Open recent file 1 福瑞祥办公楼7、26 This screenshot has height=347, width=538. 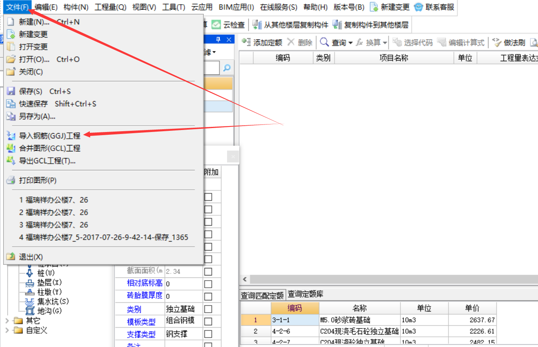(54, 200)
